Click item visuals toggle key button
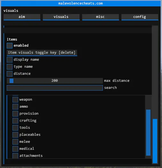 (42, 53)
